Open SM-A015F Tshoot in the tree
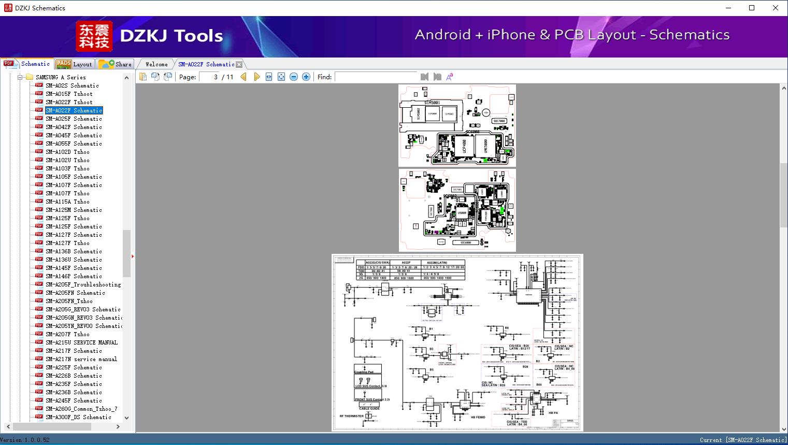Screen dimensions: 788x445 click(69, 94)
